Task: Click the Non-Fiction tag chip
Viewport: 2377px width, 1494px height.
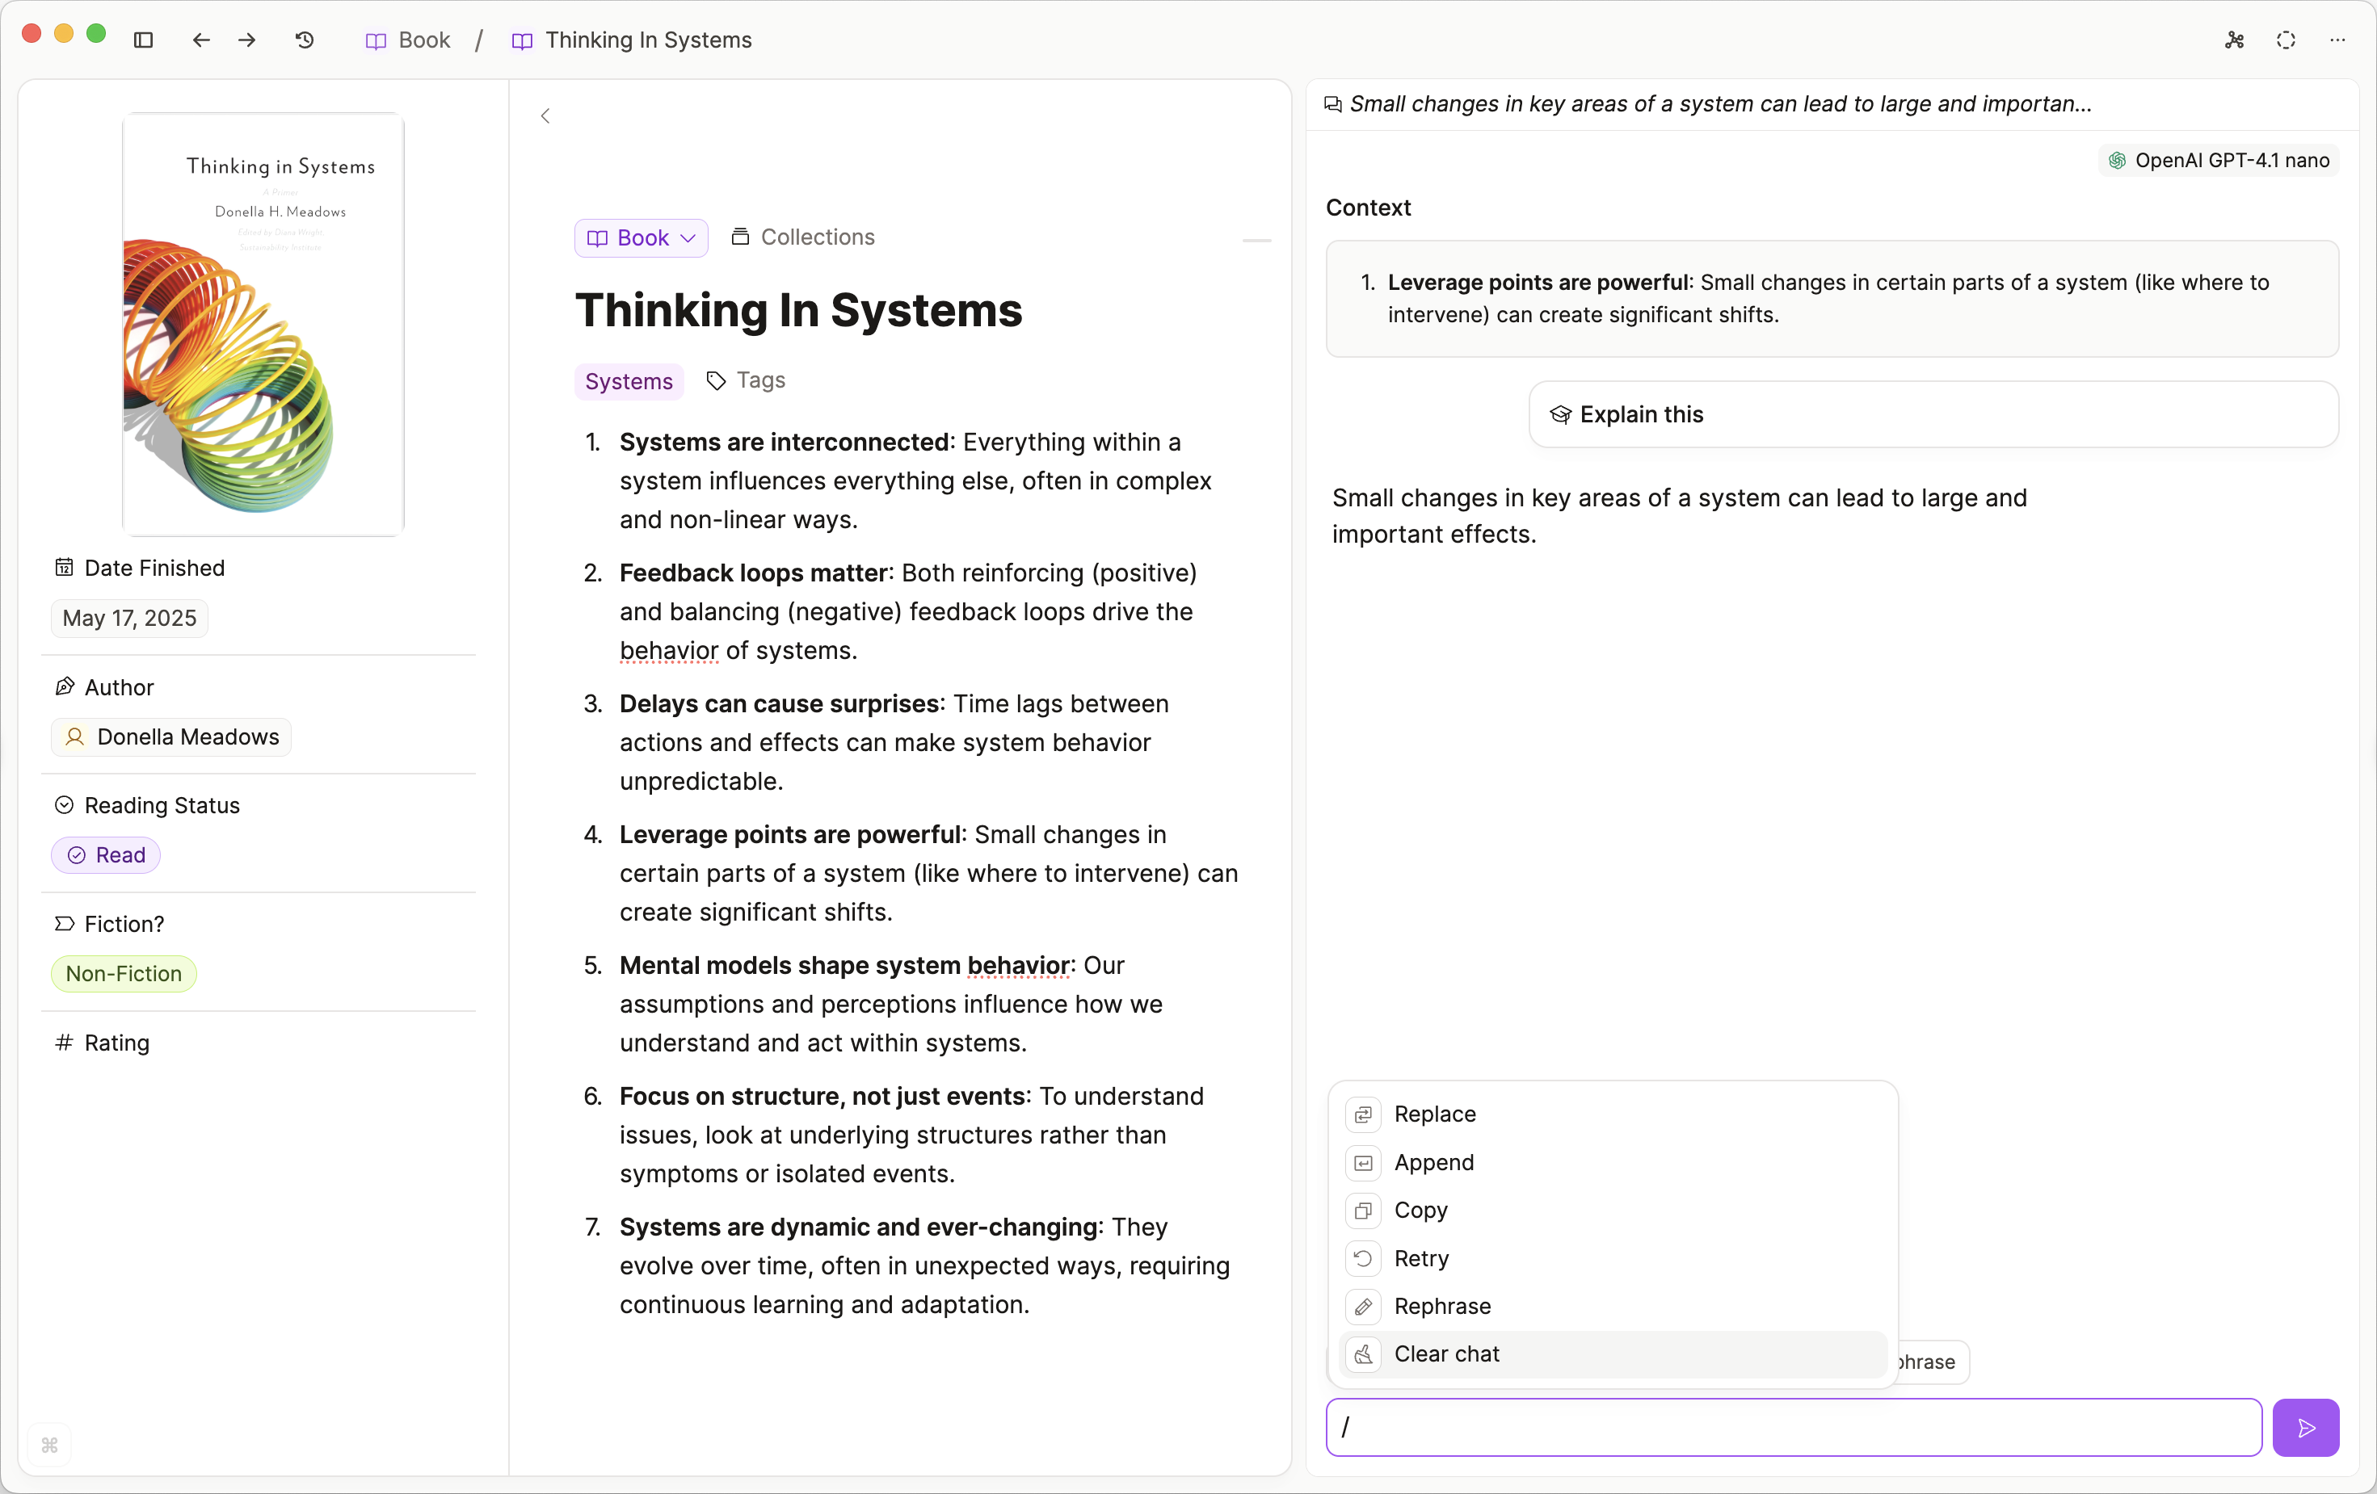Action: [x=124, y=973]
